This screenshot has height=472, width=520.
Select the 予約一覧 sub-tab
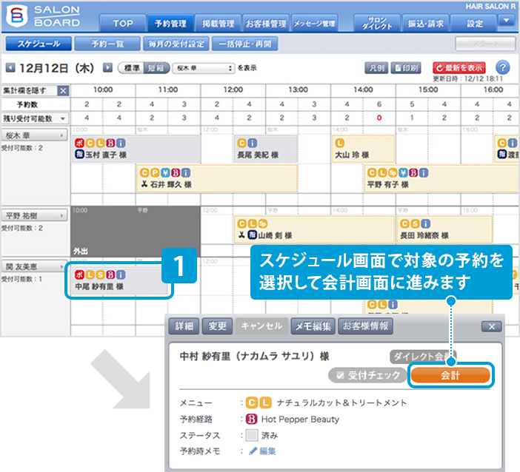click(x=107, y=44)
